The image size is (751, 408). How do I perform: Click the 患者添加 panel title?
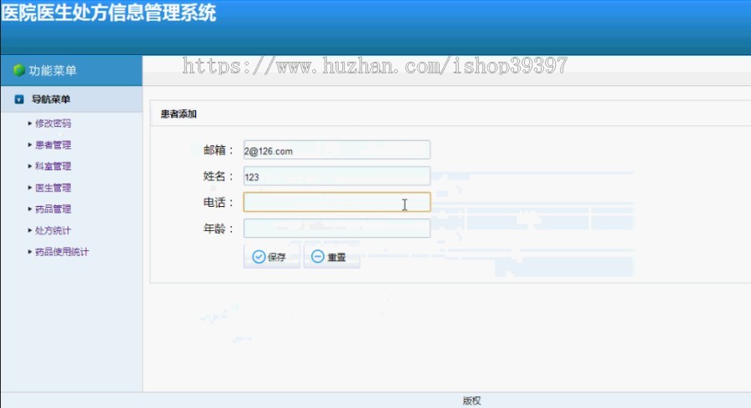179,114
